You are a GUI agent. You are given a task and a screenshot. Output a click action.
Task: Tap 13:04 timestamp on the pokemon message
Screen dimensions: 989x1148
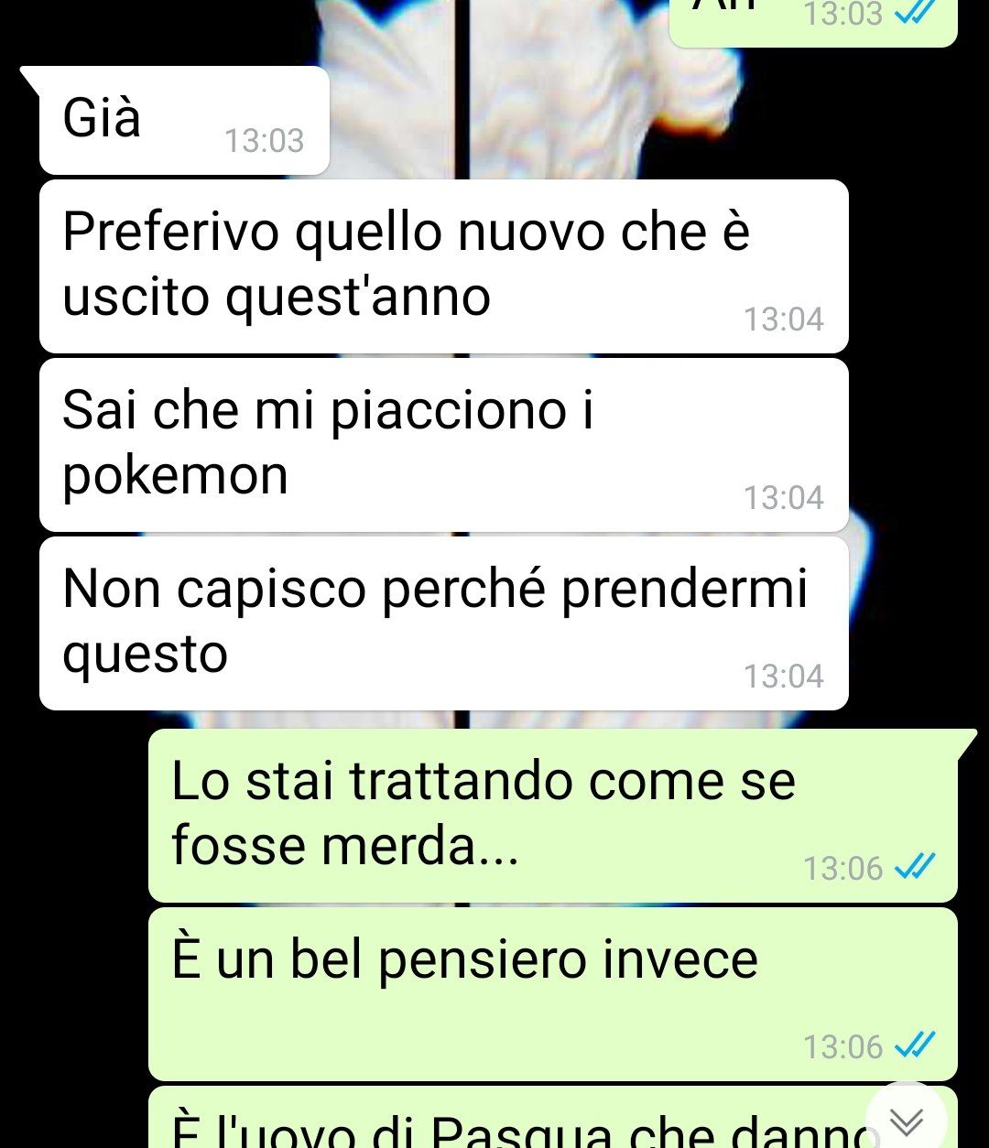pyautogui.click(x=784, y=498)
